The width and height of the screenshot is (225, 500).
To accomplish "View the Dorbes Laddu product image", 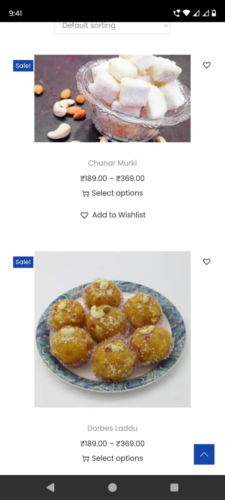I will (112, 329).
